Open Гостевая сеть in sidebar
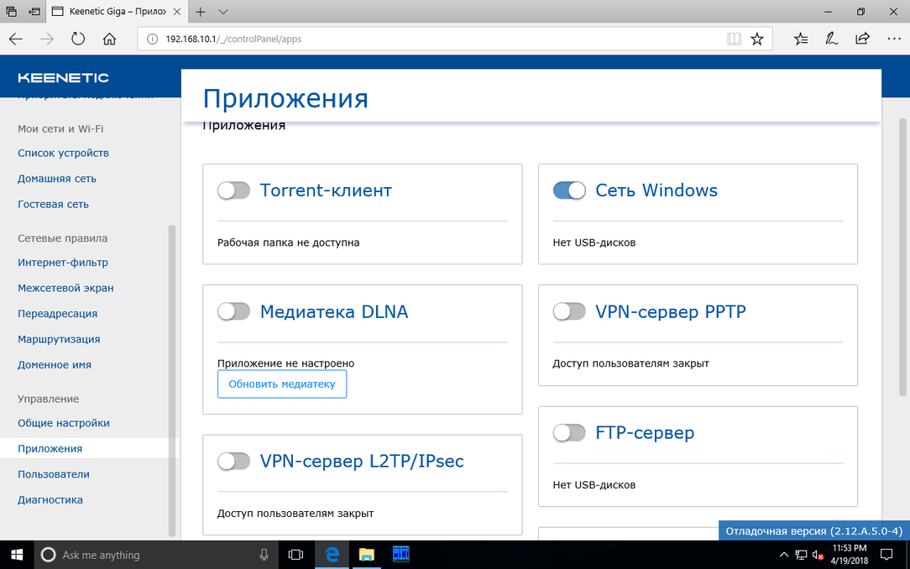Image resolution: width=910 pixels, height=569 pixels. click(x=53, y=204)
